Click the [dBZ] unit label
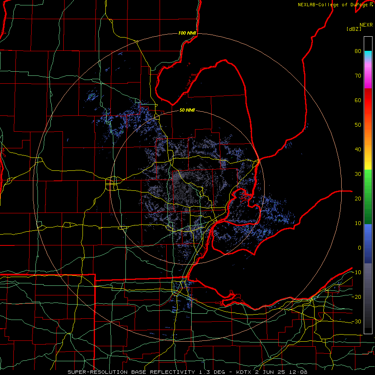 [x=354, y=29]
